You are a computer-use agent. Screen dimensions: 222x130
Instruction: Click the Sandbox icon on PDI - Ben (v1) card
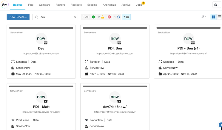coord(160,62)
